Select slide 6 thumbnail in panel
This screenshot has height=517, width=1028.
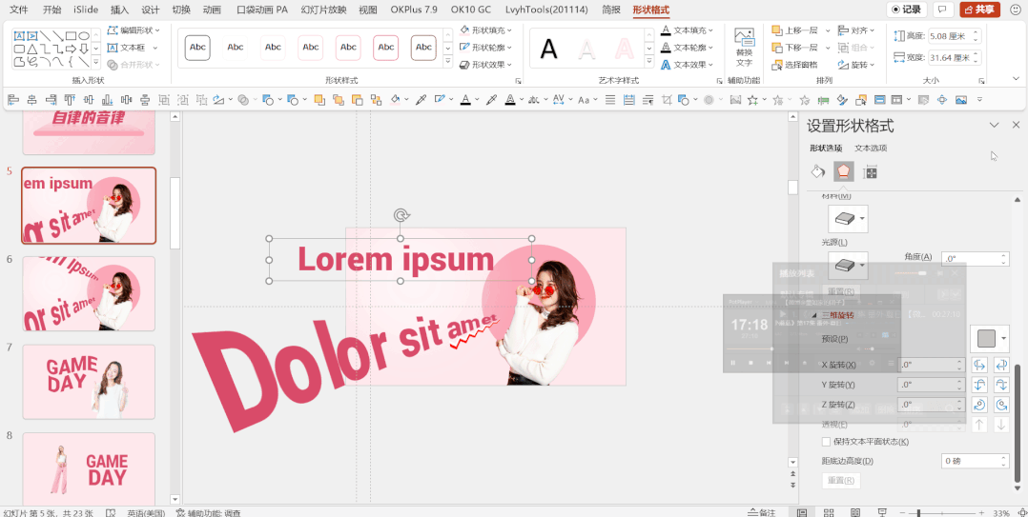pos(90,293)
